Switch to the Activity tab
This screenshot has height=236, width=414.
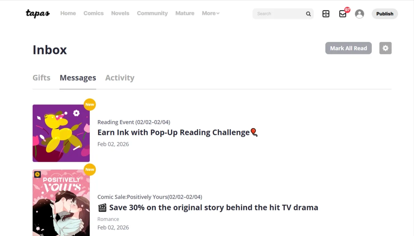coord(120,78)
